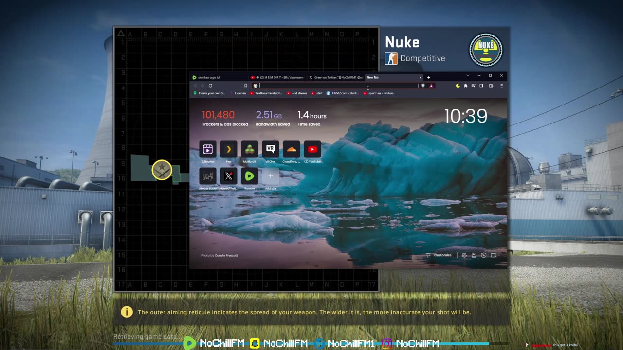Open the extensions puzzle icon
Image resolution: width=623 pixels, height=350 pixels.
(x=466, y=86)
